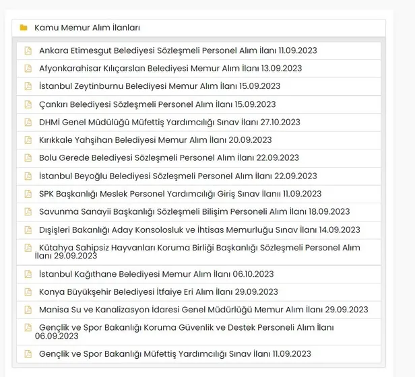Open Manisa Su ve Kanalizasyon İdaresi Memur ilanı
Image resolution: width=415 pixels, height=377 pixels.
point(203,310)
